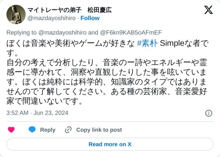Like the post with the pink heart

tap(11, 130)
